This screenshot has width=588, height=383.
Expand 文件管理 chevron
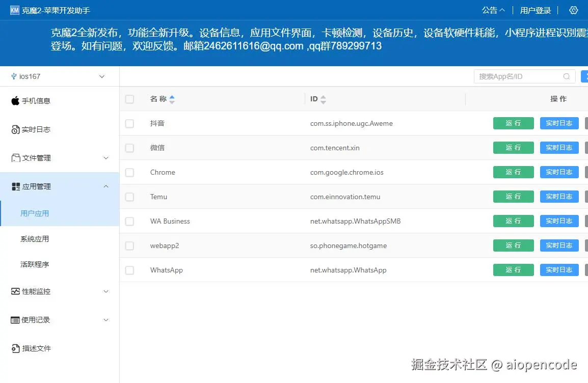[106, 158]
